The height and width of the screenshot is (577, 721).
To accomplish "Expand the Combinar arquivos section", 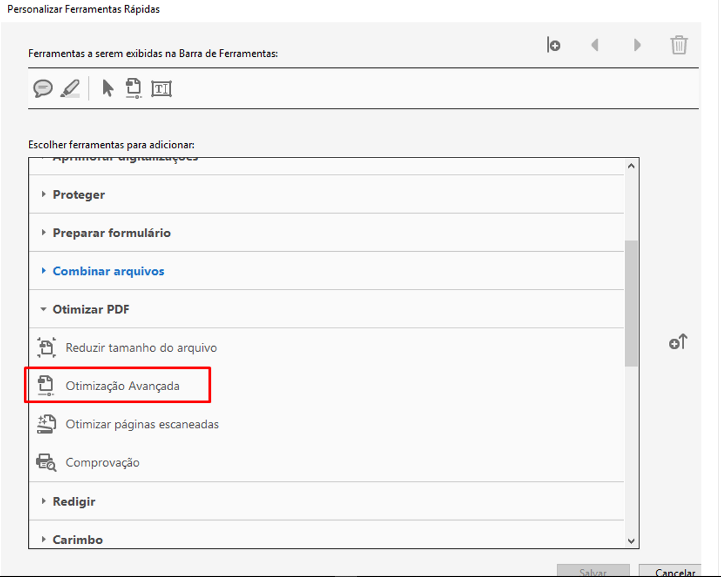I will pos(108,271).
